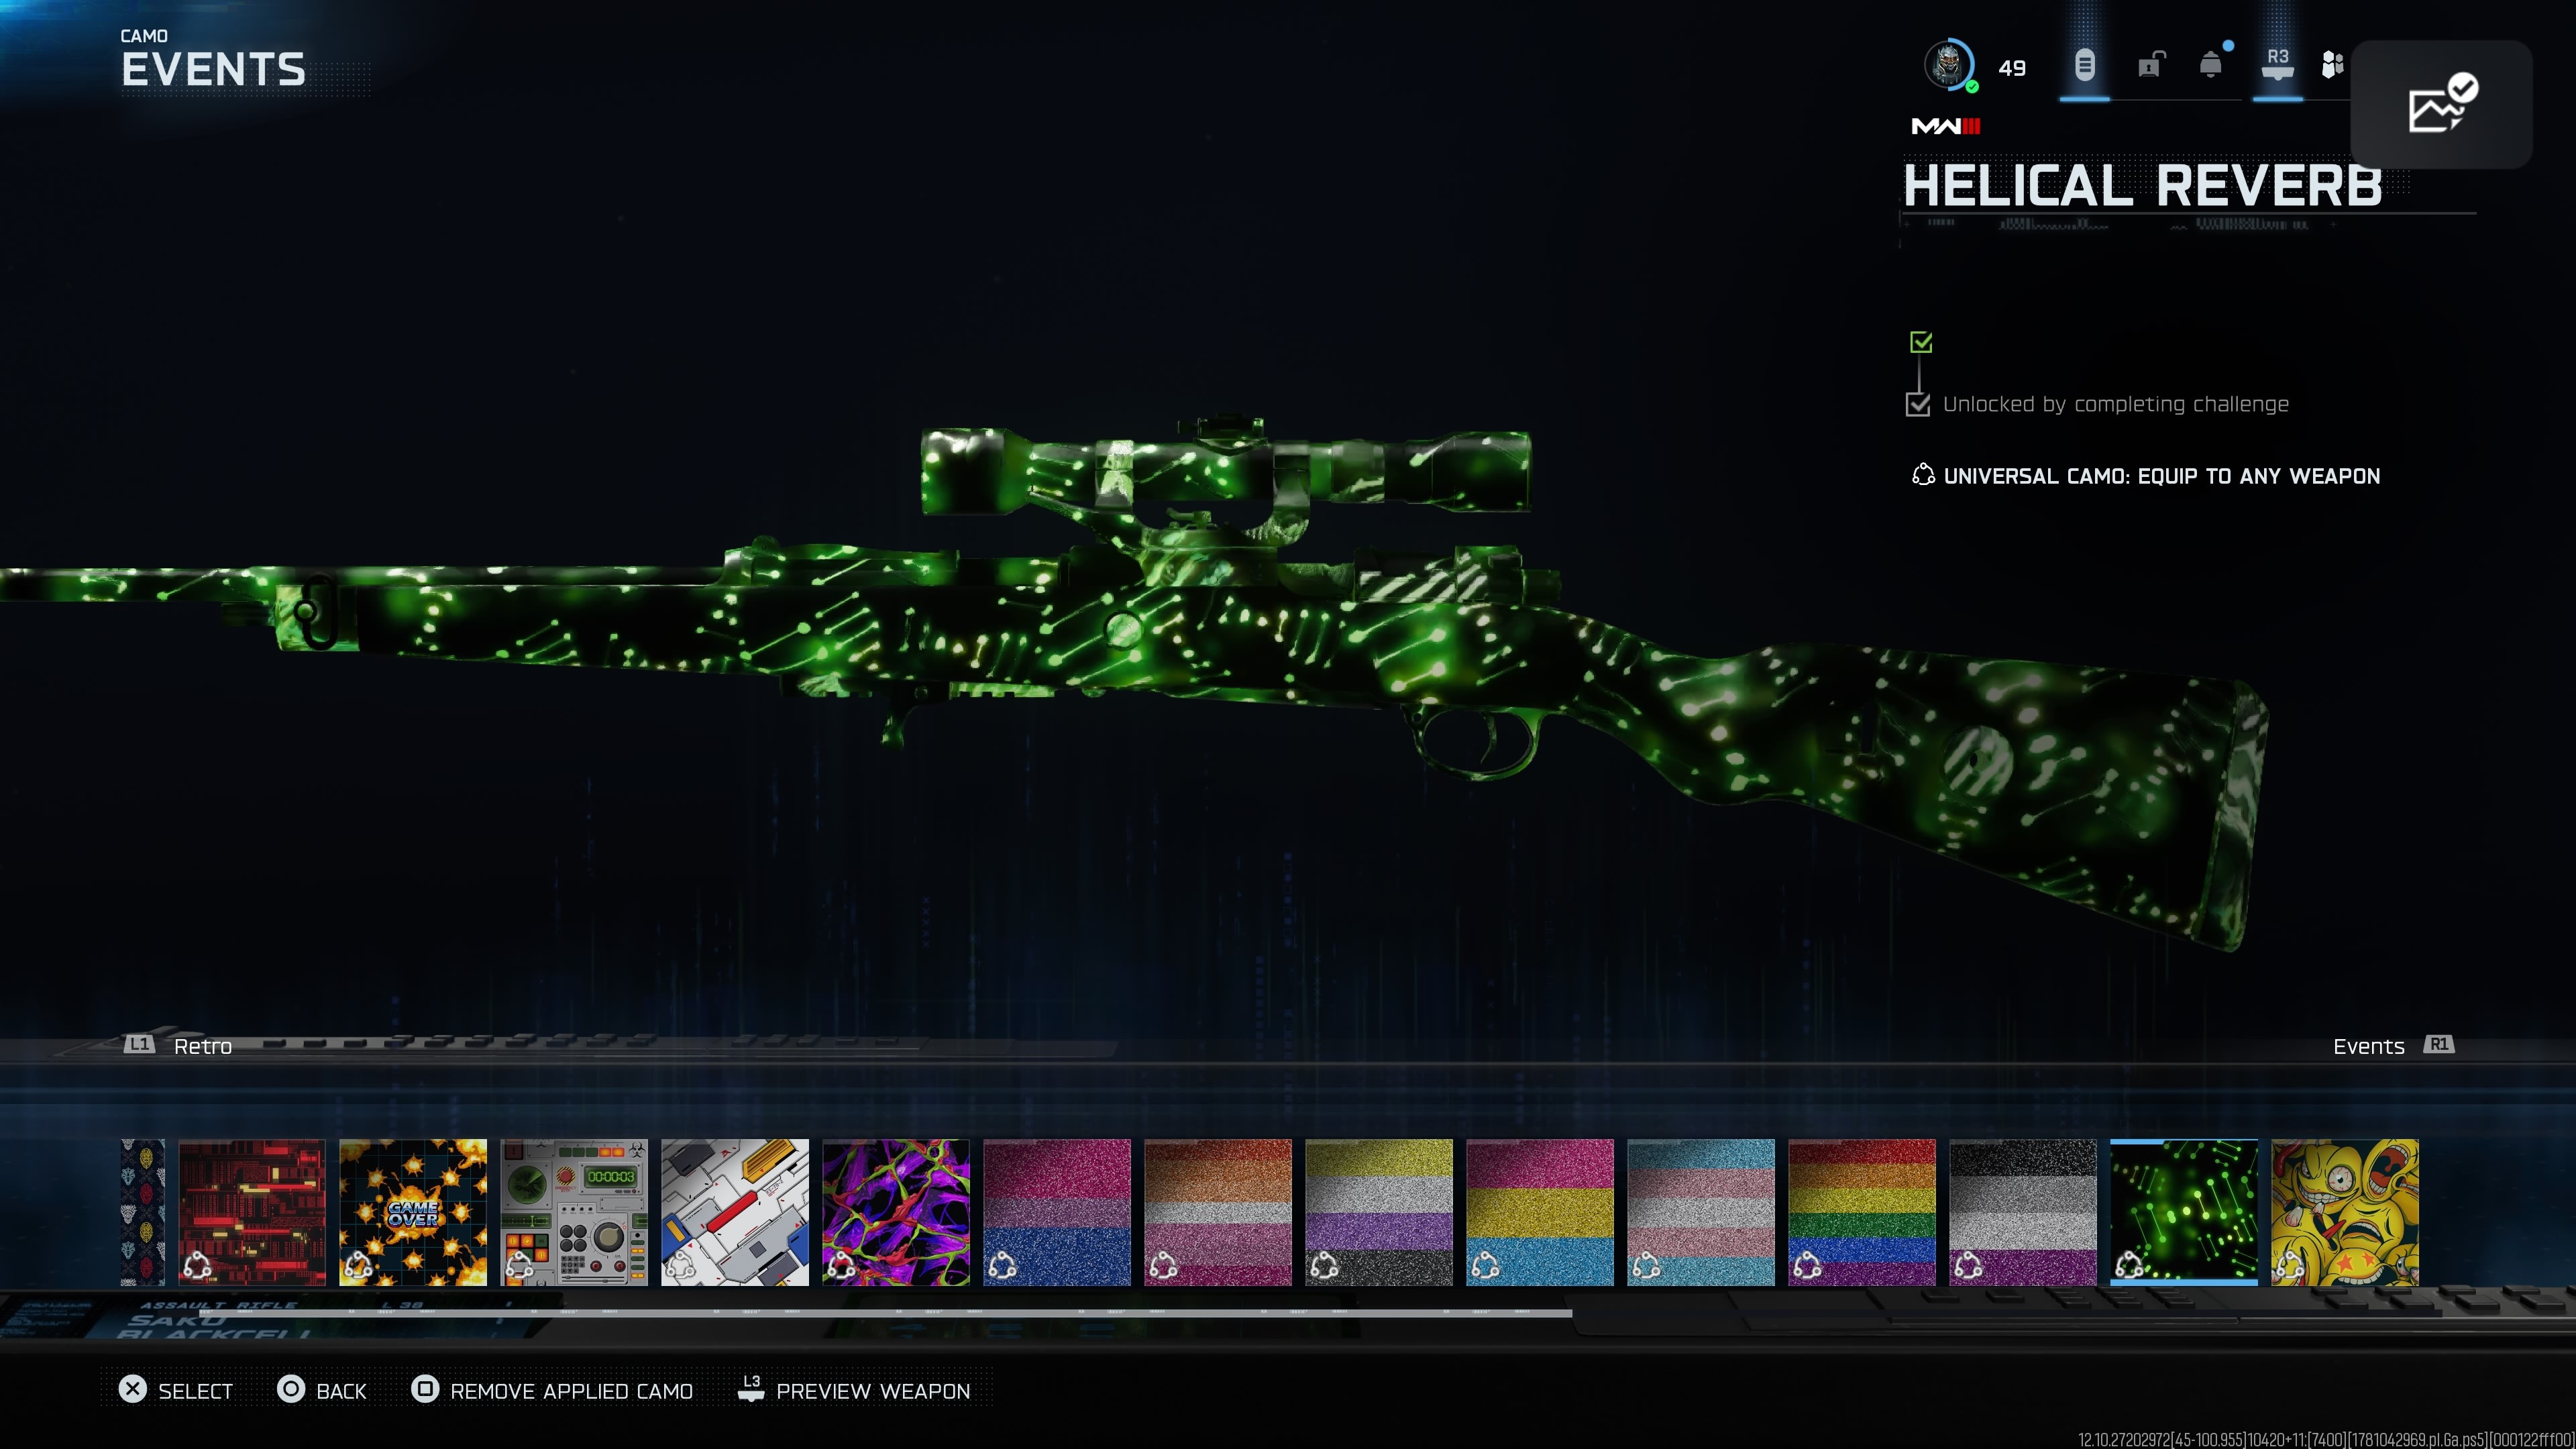
Task: Click the screenshot saved notification
Action: tap(2441, 104)
